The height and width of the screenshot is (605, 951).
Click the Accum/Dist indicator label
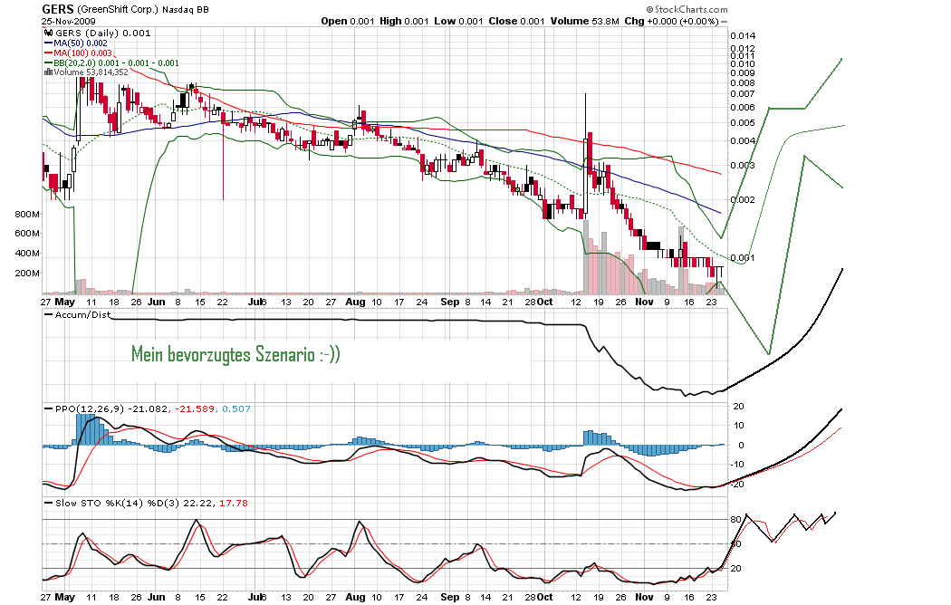coord(82,314)
